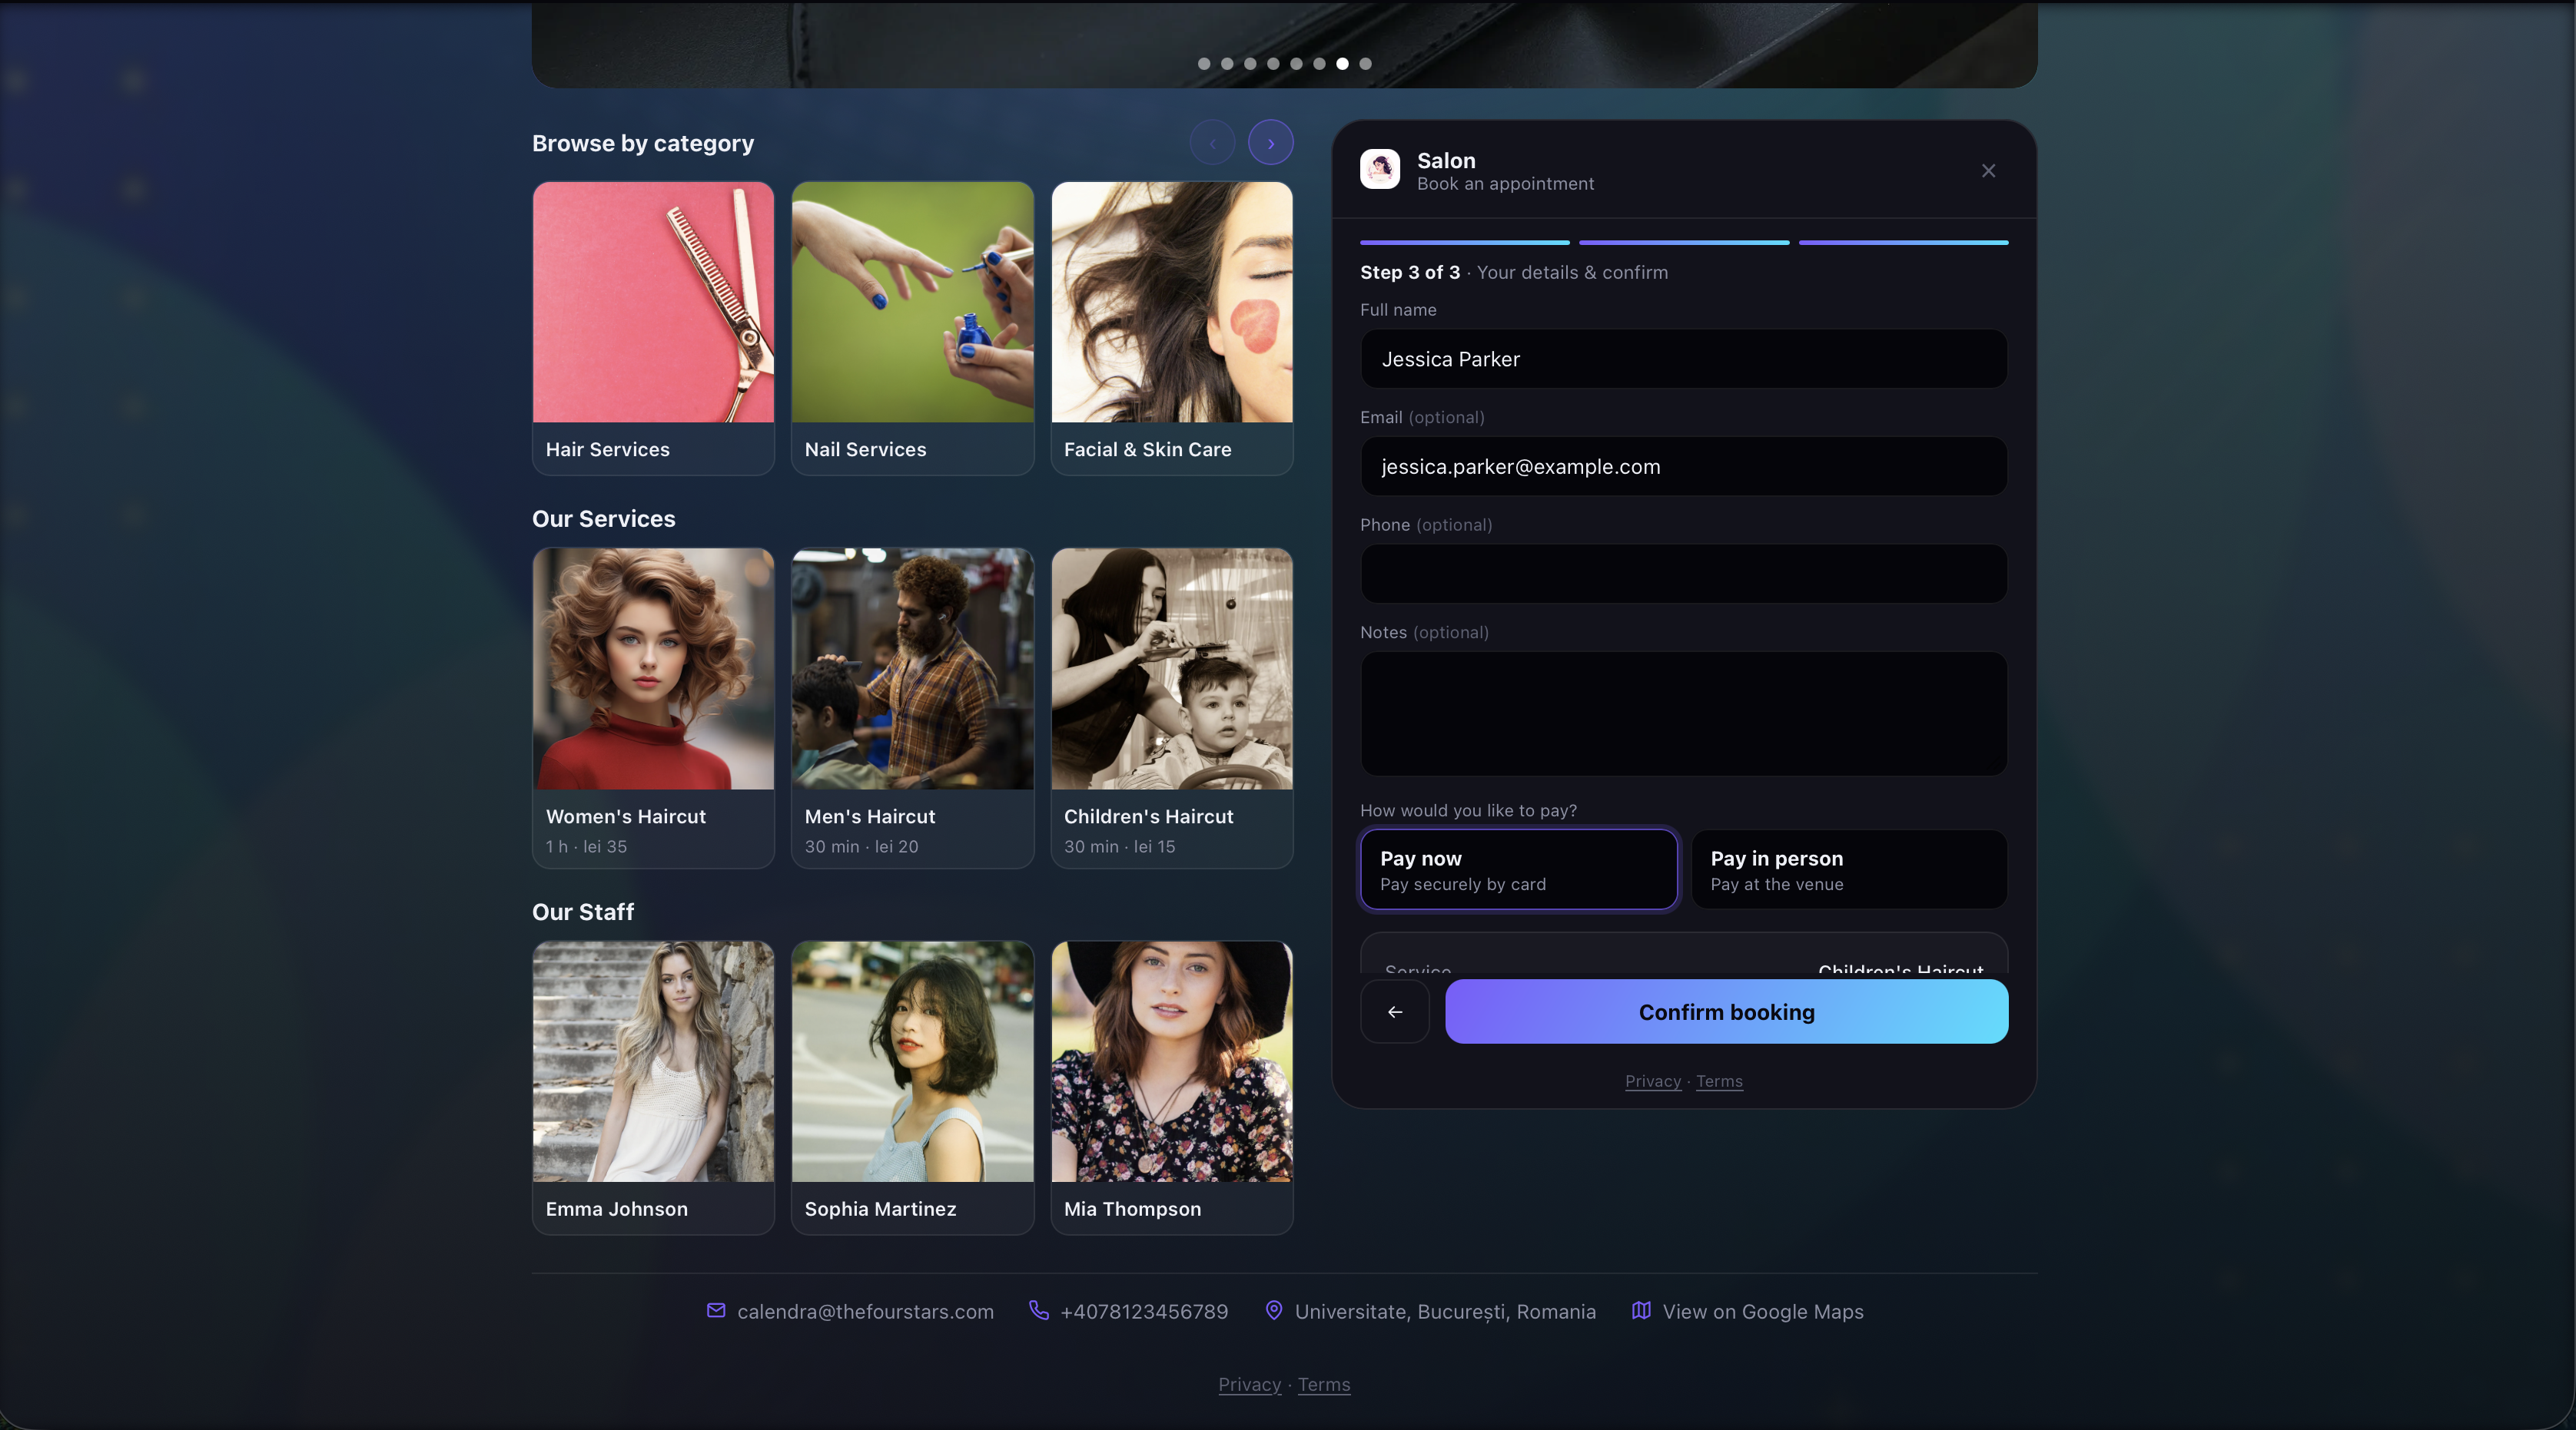The image size is (2576, 1430).
Task: Click the location pin icon
Action: click(x=1274, y=1310)
